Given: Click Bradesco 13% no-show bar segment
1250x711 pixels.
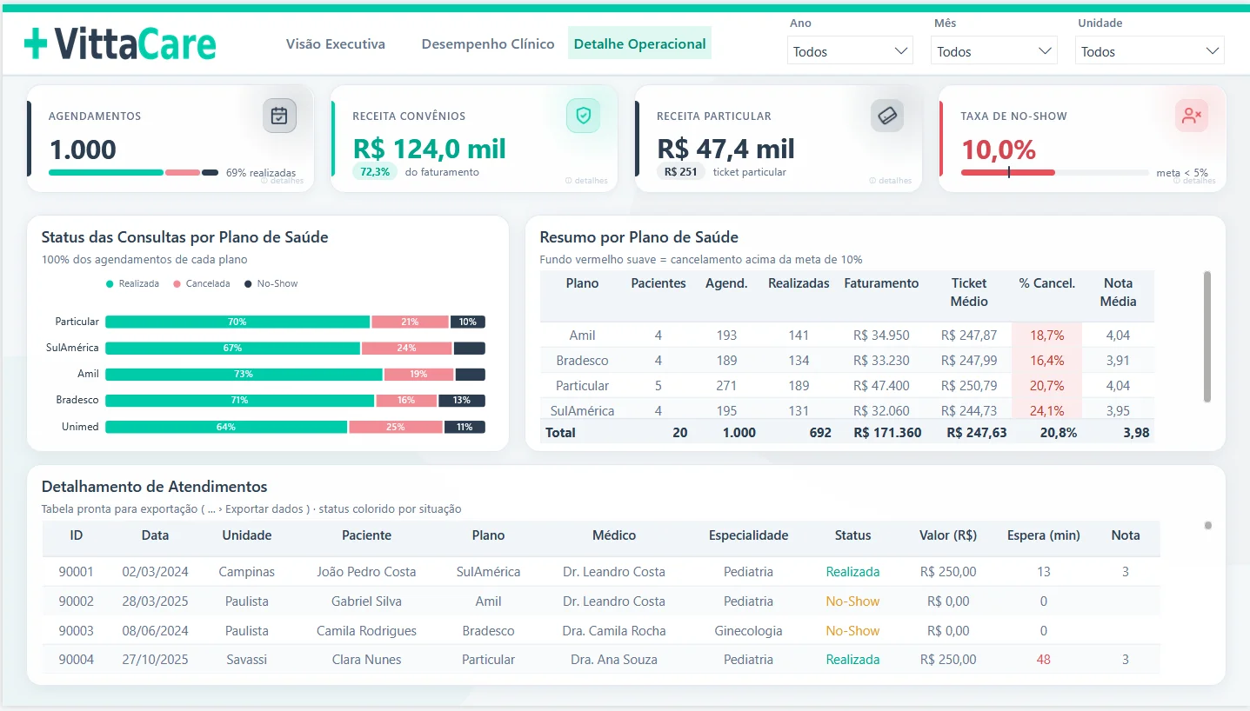Looking at the screenshot, I should 462,401.
